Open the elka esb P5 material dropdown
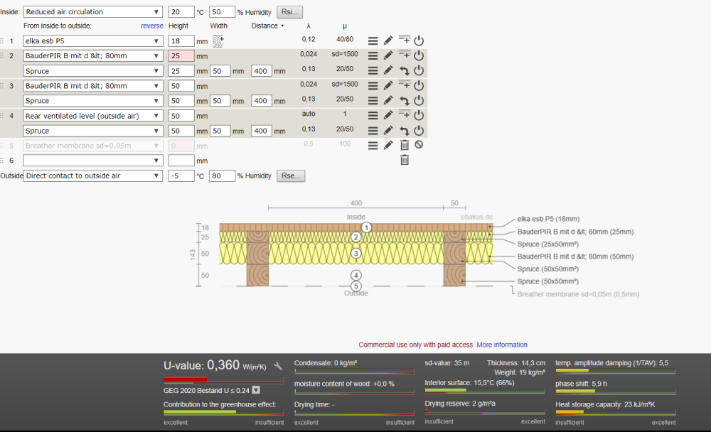 [x=93, y=40]
